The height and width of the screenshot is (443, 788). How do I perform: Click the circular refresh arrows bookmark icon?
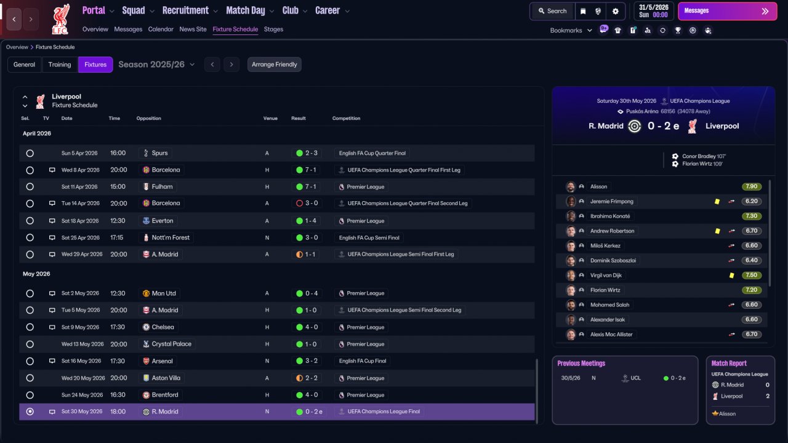pyautogui.click(x=662, y=30)
